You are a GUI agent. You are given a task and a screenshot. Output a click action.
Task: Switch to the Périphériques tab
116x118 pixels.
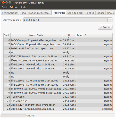pos(10,13)
